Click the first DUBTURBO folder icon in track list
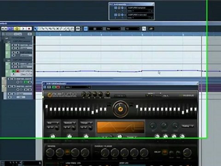The height and width of the screenshot is (166, 221). pyautogui.click(x=8, y=41)
